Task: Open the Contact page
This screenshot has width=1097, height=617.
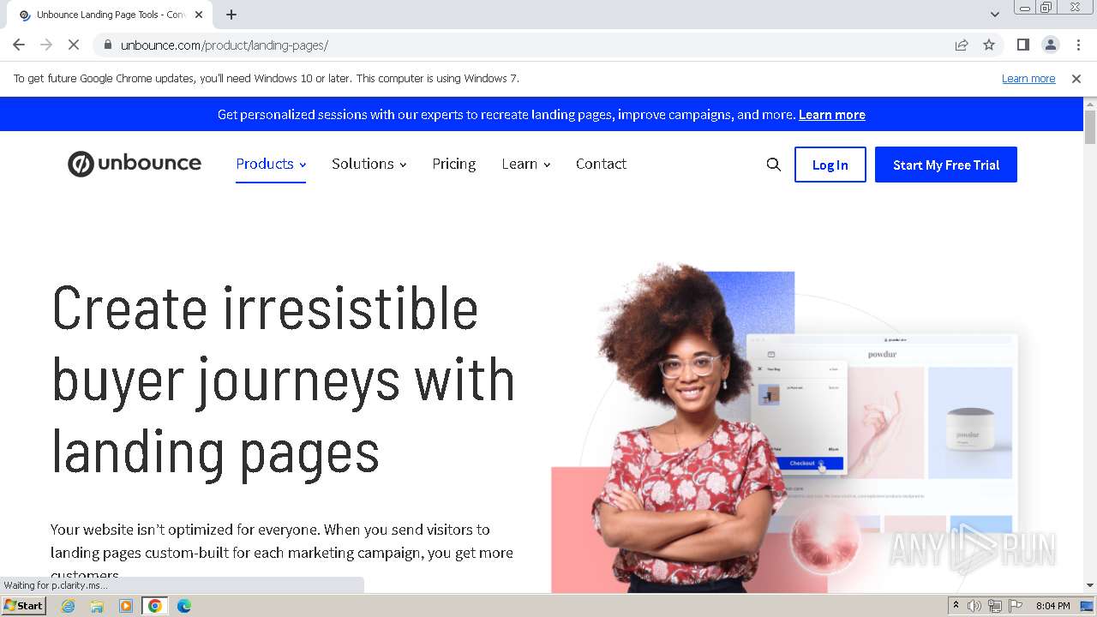Action: coord(601,164)
